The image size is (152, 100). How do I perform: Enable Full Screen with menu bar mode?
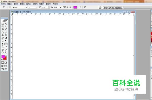click(4, 66)
